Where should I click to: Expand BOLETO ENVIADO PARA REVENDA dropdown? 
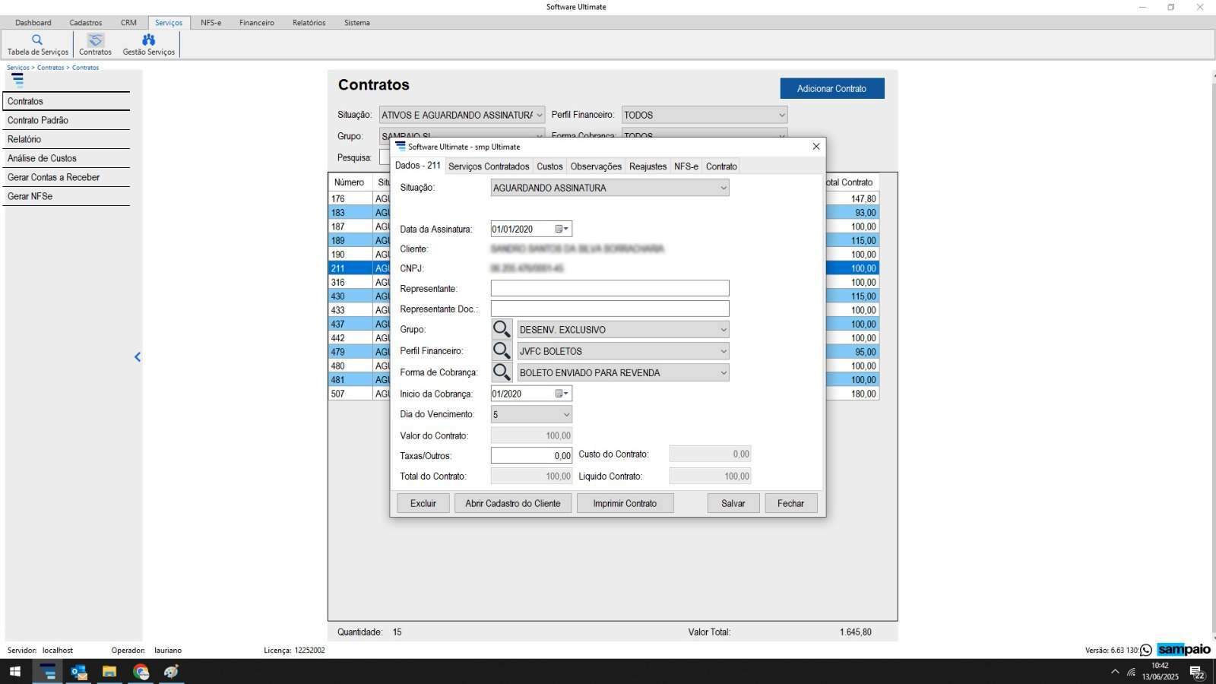point(723,372)
